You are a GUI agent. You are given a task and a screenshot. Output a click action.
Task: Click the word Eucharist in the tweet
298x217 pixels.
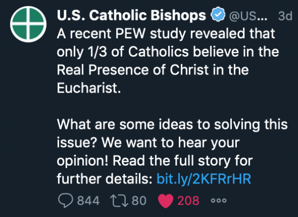[87, 88]
